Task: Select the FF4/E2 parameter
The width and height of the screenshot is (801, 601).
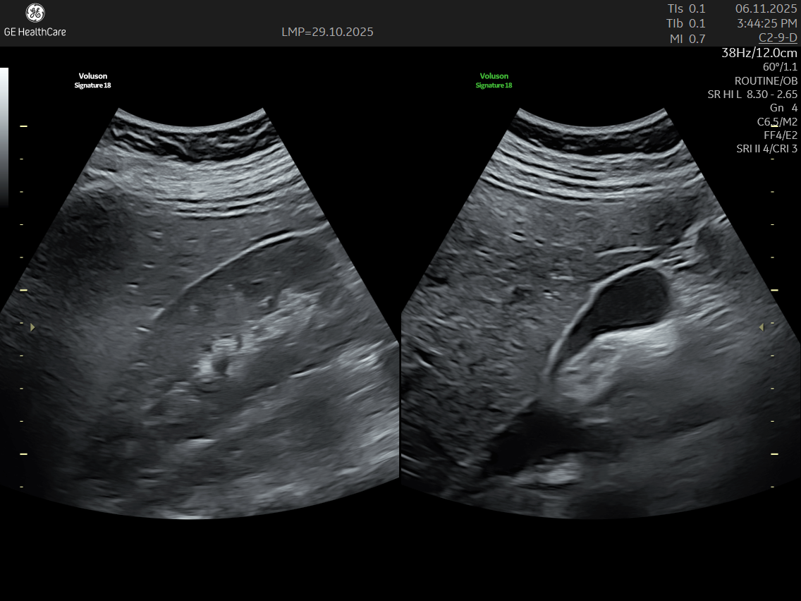Action: point(781,135)
